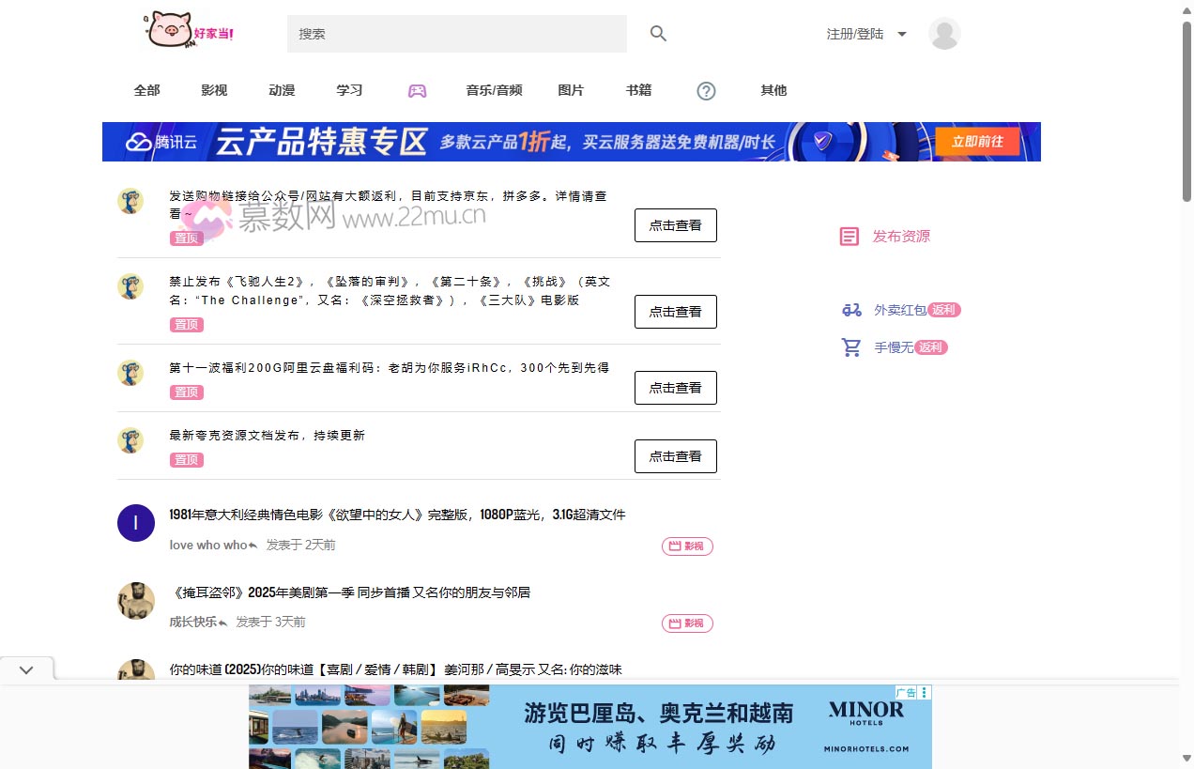Image resolution: width=1194 pixels, height=769 pixels.
Task: Click the 发布资源 document icon
Action: [x=850, y=236]
